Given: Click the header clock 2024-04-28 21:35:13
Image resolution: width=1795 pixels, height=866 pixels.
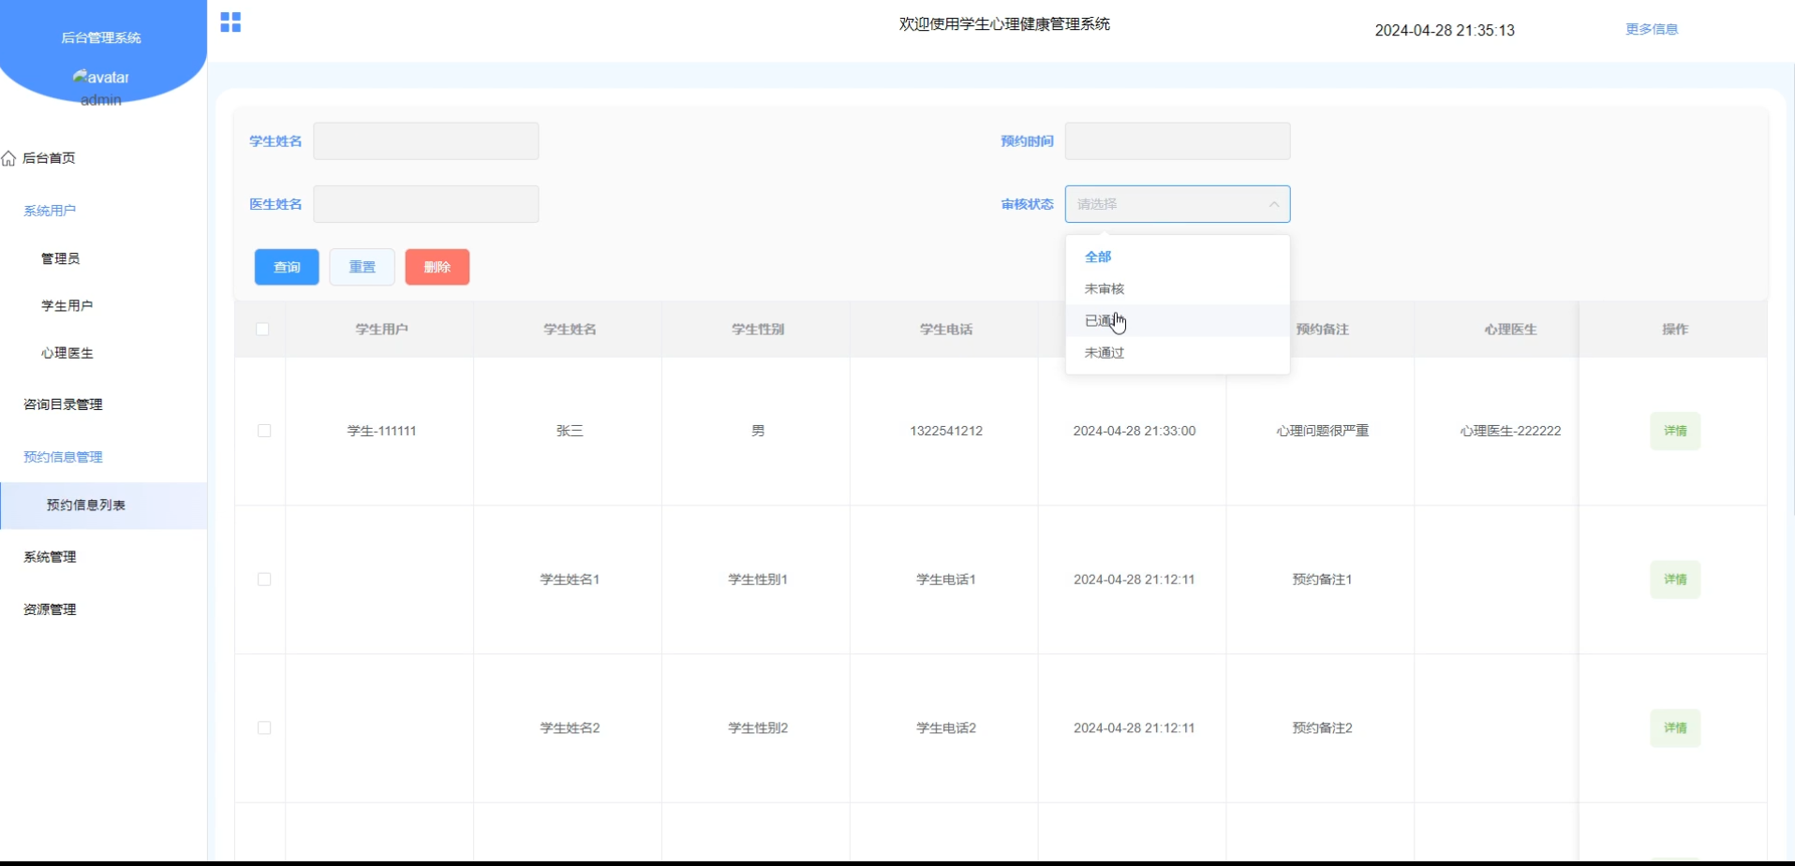Looking at the screenshot, I should click(x=1445, y=30).
